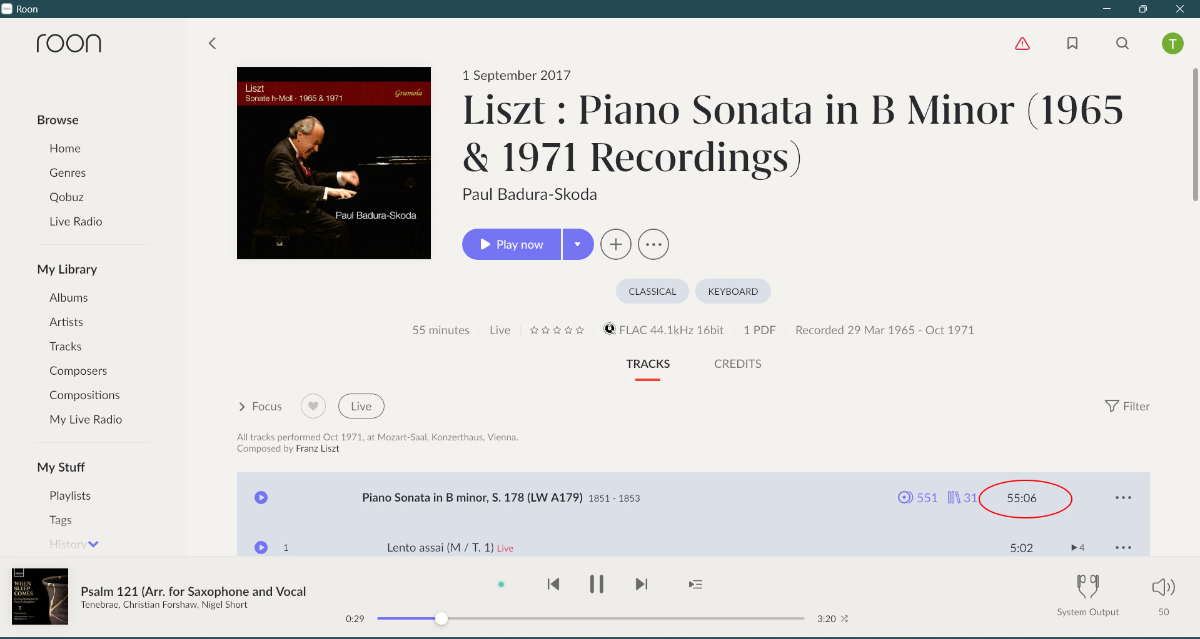Toggle the Live filter pill

pyautogui.click(x=361, y=406)
